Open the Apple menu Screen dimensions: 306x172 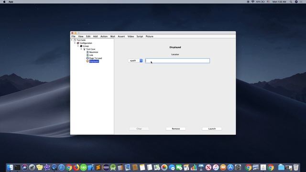(x=4, y=1)
